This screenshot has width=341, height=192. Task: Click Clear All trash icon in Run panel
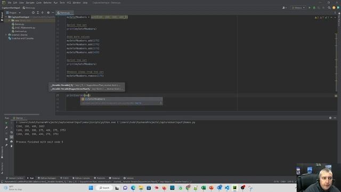(12, 146)
